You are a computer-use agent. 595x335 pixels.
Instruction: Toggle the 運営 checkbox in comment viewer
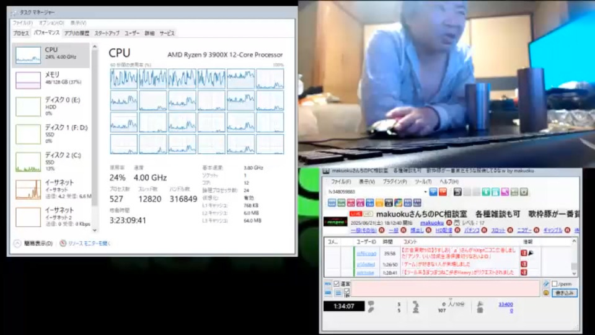coord(336,284)
